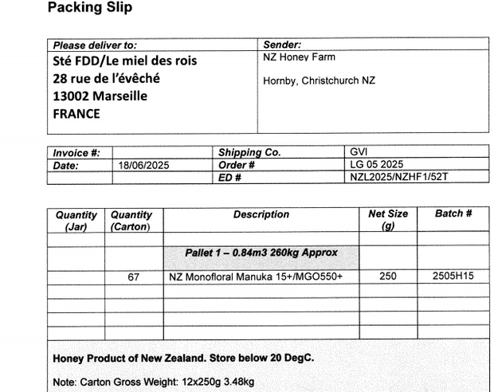494x392 pixels.
Task: Click the Batch # column header
Action: (453, 214)
